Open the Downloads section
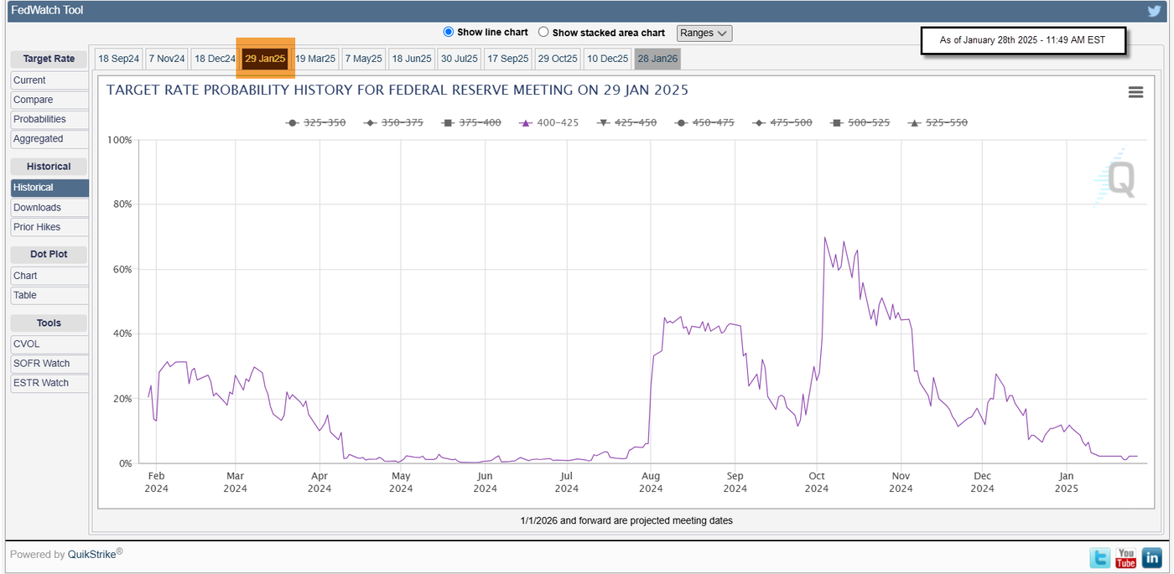 pyautogui.click(x=37, y=207)
